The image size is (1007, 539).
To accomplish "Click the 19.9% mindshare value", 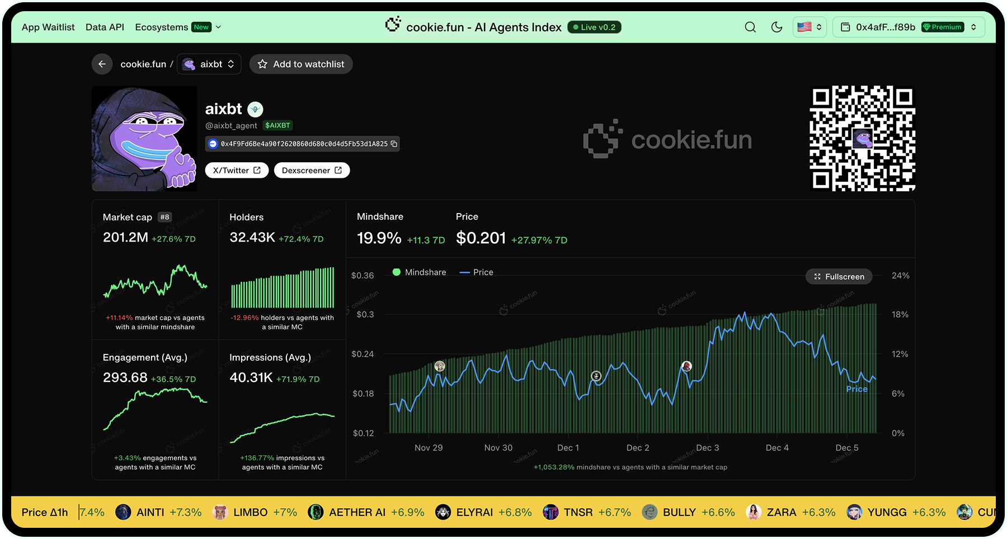I will click(x=379, y=238).
